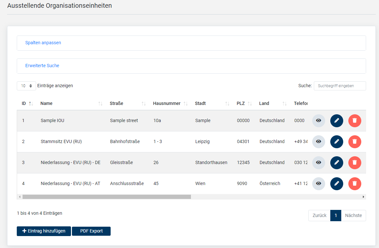Delete Niederlassung - EVU (RU) - DE entry

(x=354, y=163)
